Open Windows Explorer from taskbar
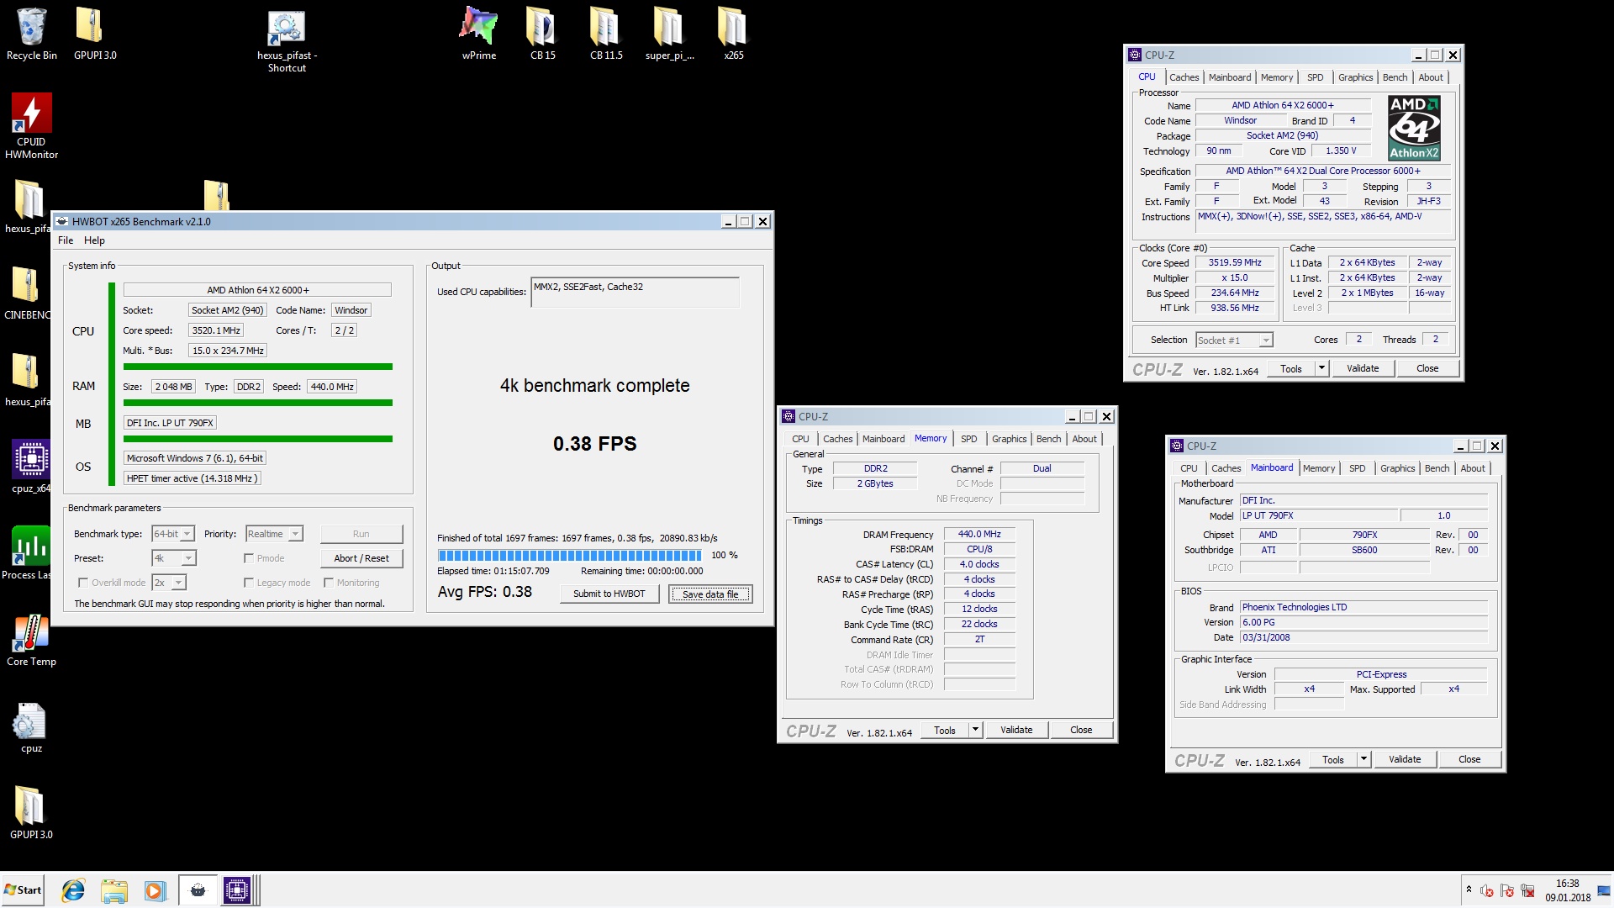 pos(113,890)
